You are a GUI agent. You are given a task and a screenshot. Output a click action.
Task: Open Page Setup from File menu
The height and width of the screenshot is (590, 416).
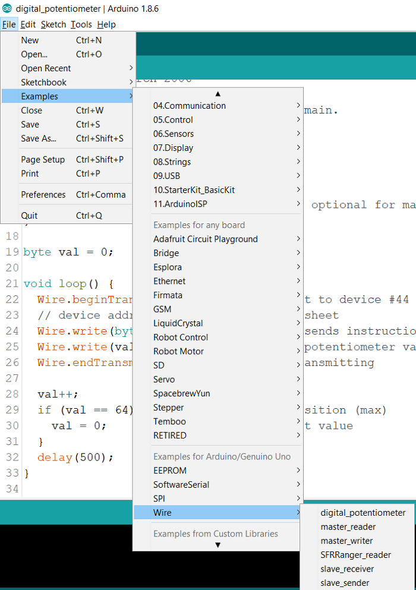point(68,160)
